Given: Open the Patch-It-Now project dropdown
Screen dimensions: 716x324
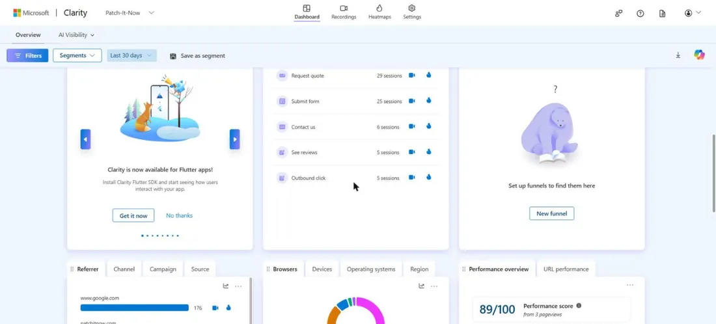Looking at the screenshot, I should click(x=130, y=13).
